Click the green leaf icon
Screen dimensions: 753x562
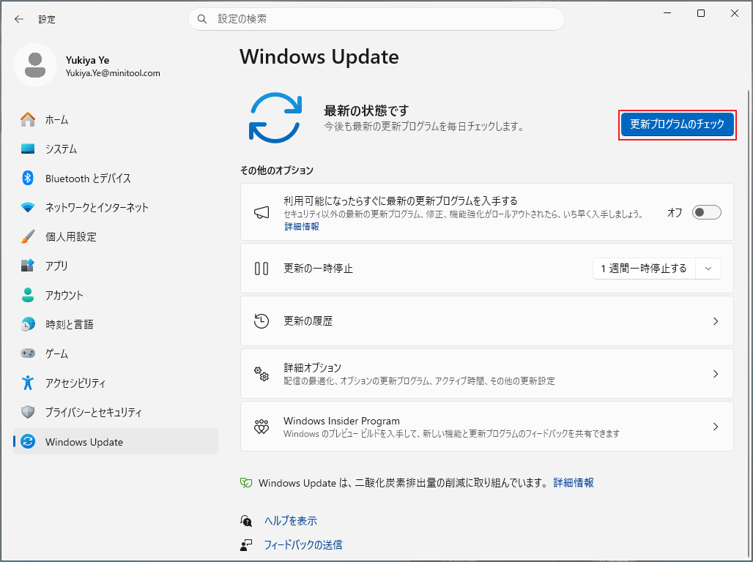[x=246, y=483]
